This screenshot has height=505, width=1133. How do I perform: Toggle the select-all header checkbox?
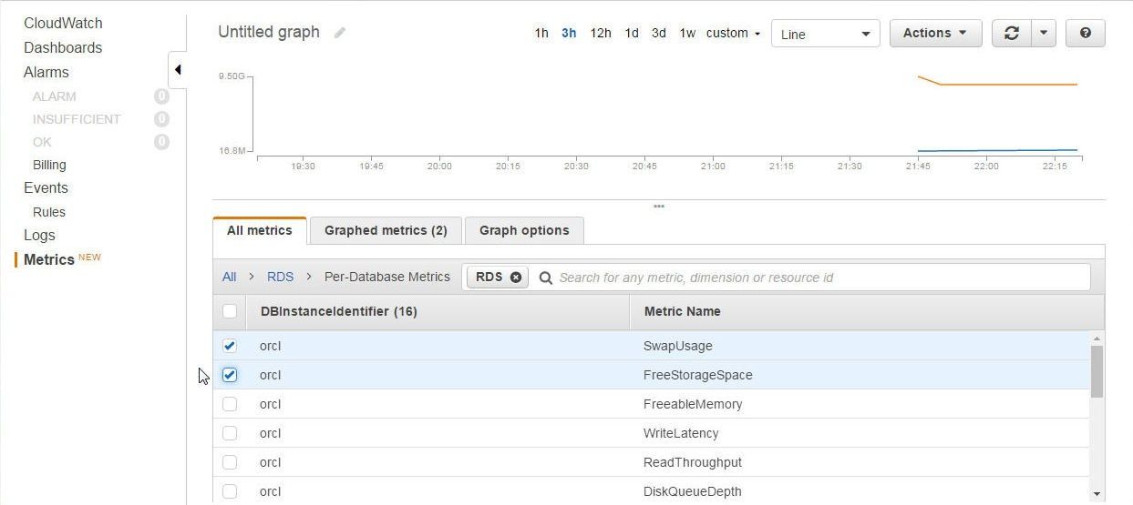pos(230,311)
